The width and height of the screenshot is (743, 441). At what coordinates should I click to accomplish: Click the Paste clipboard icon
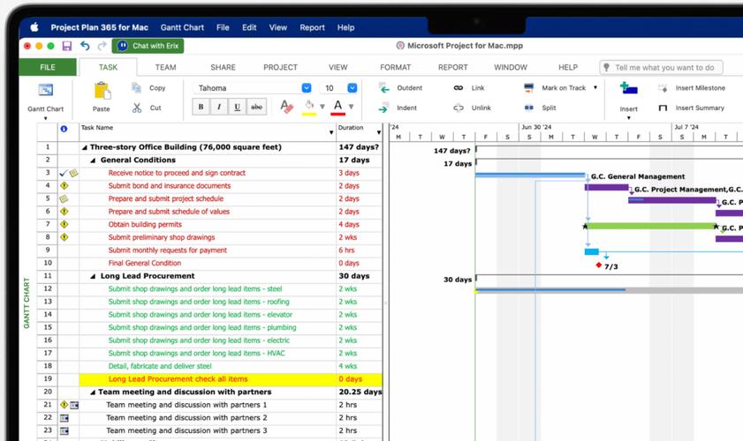click(x=102, y=91)
